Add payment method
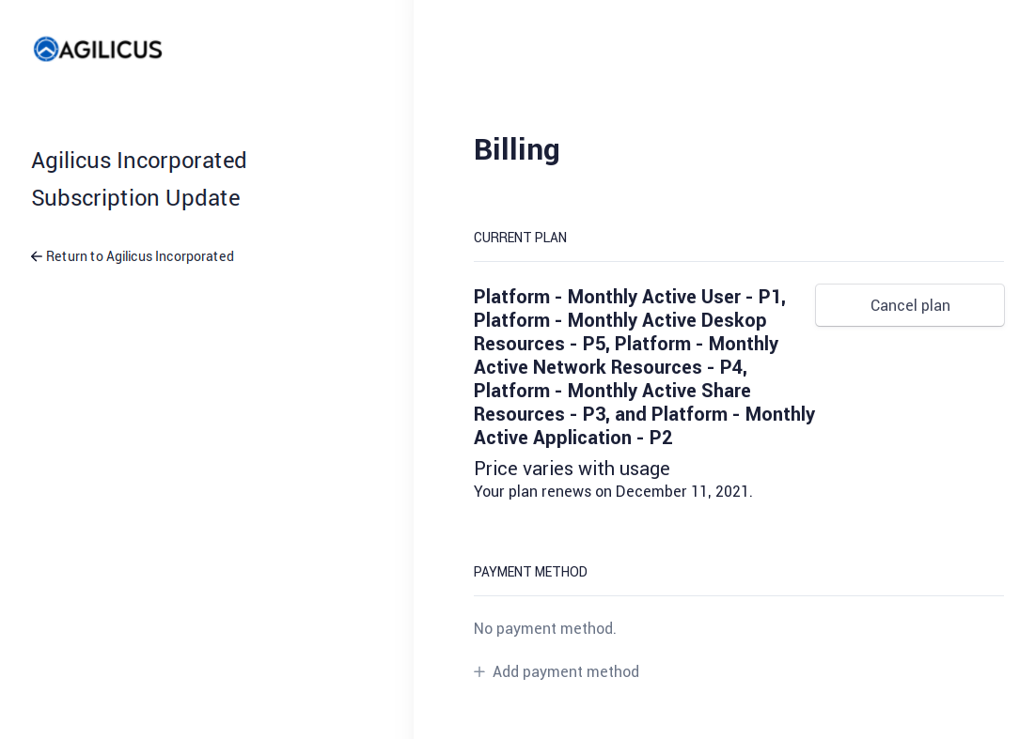This screenshot has width=1035, height=739. pyautogui.click(x=565, y=671)
